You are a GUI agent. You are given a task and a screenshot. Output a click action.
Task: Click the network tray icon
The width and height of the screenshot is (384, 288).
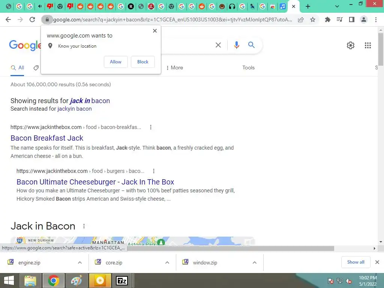[x=339, y=281]
